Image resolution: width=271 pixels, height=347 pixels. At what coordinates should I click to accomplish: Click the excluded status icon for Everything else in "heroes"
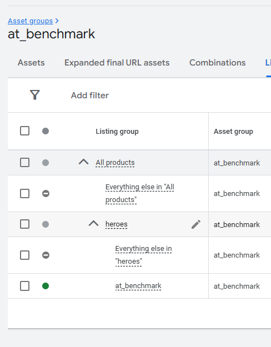[46, 255]
